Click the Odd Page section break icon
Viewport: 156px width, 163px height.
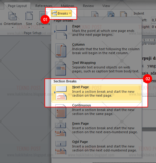[61, 147]
